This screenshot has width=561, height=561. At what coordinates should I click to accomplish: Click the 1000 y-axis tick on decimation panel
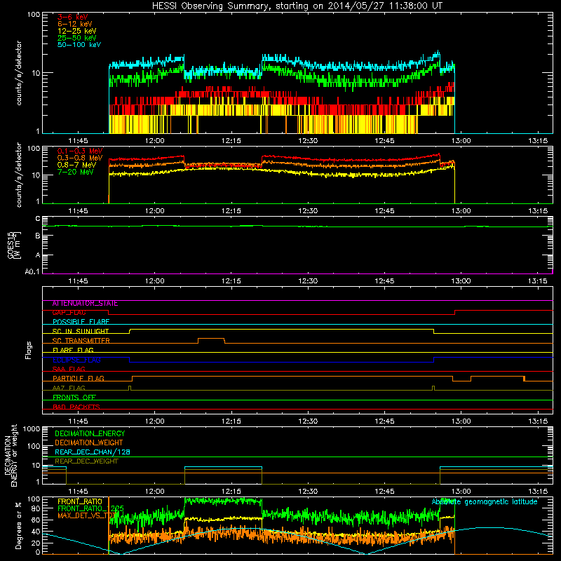pos(32,428)
